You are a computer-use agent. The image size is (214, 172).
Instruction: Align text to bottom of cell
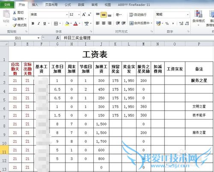[x=110, y=15]
